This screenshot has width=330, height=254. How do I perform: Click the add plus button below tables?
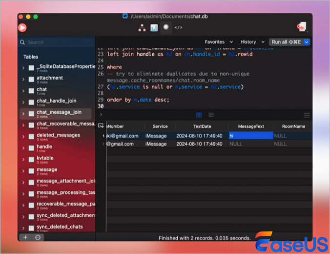pyautogui.click(x=25, y=237)
